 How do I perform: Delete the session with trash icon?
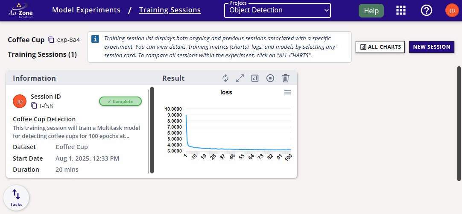pos(286,78)
